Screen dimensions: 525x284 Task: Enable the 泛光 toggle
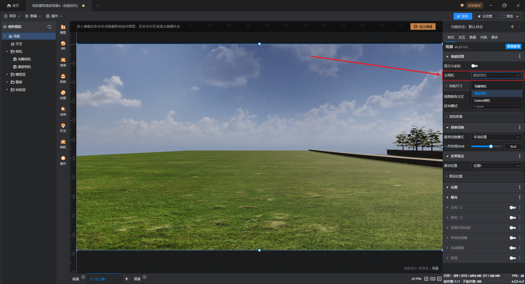point(513,208)
